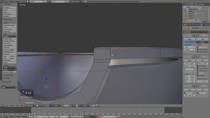Viewport: 210px width, 118px height.
Task: Click the OpenGL render image icon
Action: pos(96,106)
